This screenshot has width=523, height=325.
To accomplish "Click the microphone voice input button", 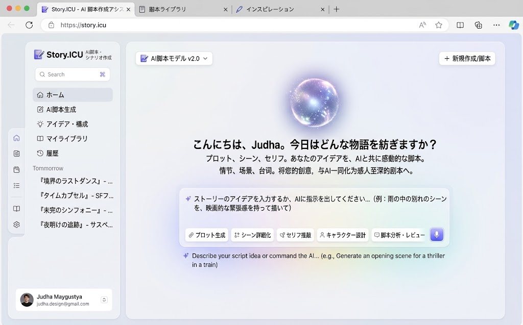I will coord(437,235).
